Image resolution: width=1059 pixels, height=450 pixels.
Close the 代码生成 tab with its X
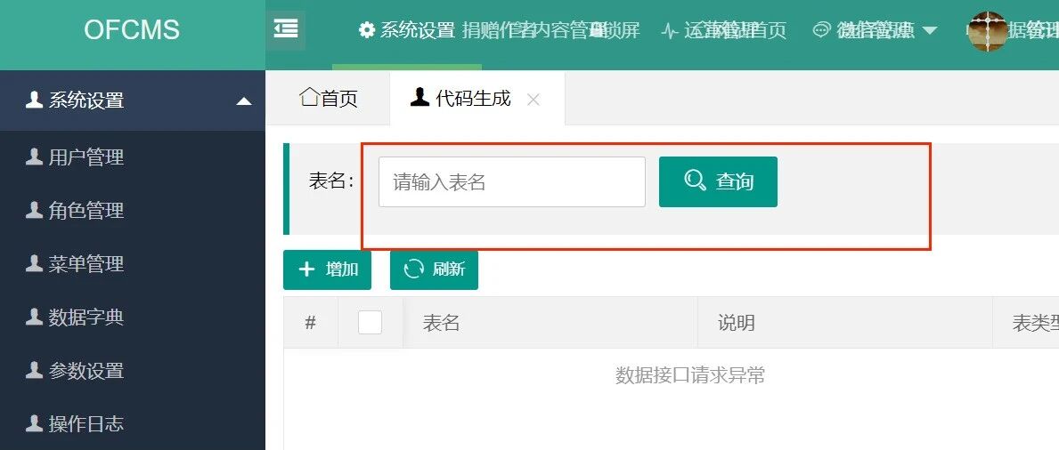pyautogui.click(x=533, y=100)
